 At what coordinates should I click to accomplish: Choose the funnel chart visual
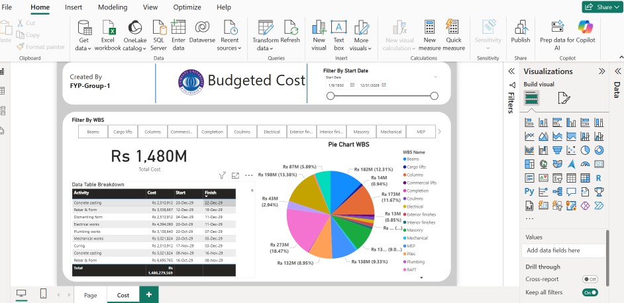pyautogui.click(x=557, y=150)
